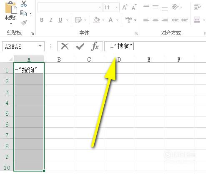206x174 pixels.
Task: Select column E header
Action: click(149, 60)
